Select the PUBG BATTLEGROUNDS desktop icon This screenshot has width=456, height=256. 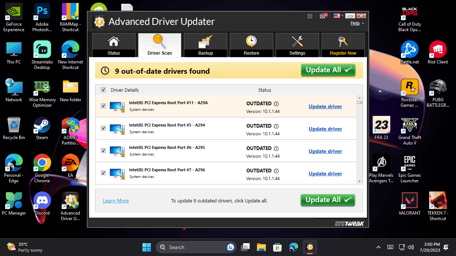(x=438, y=93)
